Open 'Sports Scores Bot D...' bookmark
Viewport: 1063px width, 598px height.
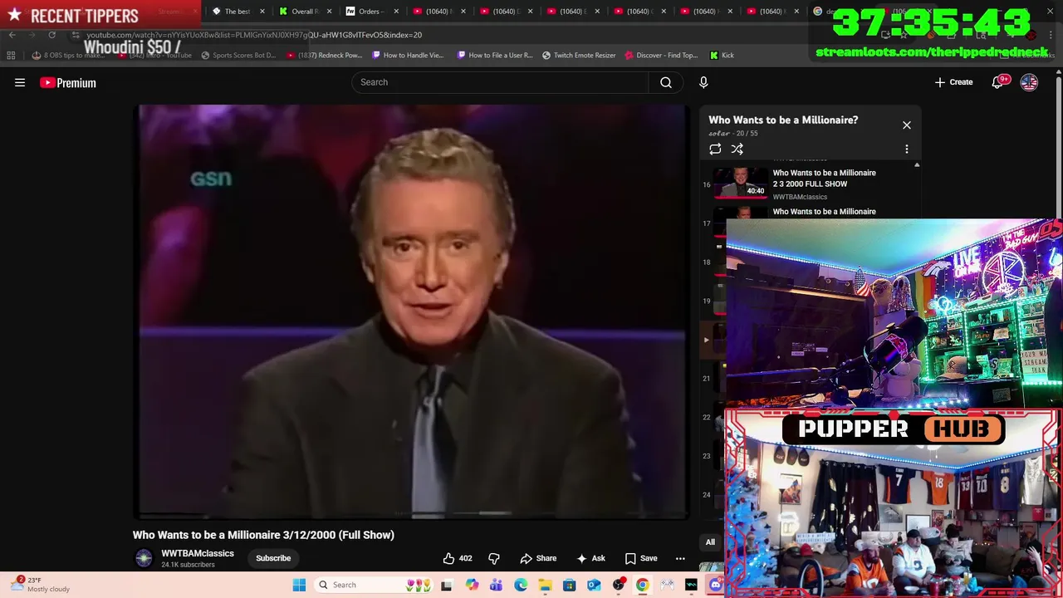(238, 56)
